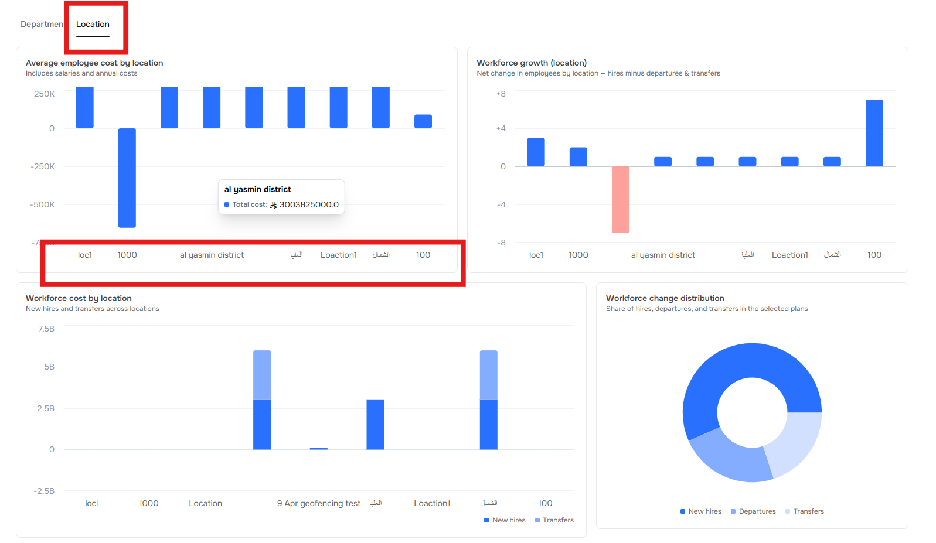Click the short 100 bar in Average employee cost
The image size is (936, 543).
(423, 121)
